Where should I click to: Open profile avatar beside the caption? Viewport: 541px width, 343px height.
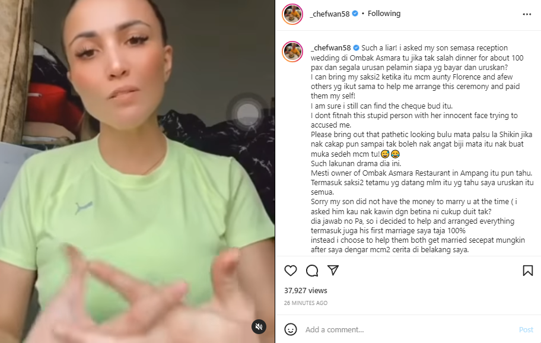pyautogui.click(x=292, y=52)
